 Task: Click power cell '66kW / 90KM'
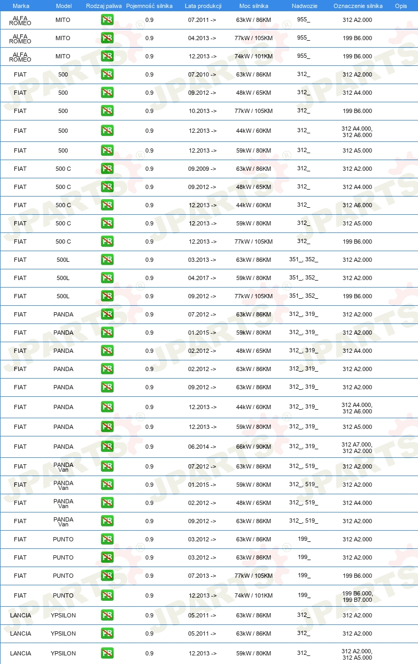coord(253,447)
